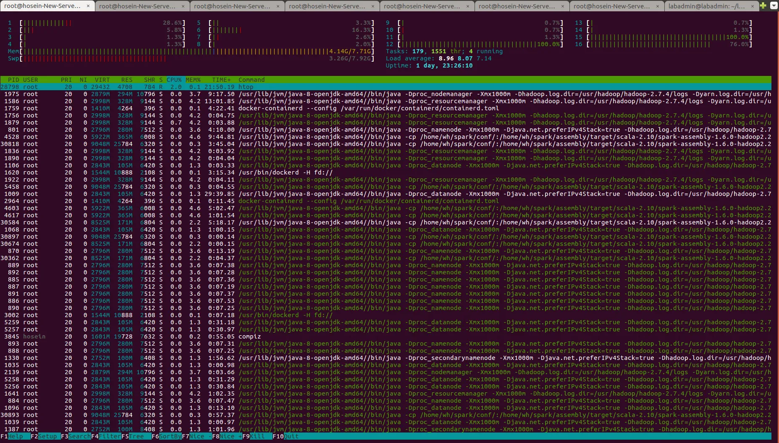Sort by the Command column header
The height and width of the screenshot is (443, 779).
coord(252,80)
